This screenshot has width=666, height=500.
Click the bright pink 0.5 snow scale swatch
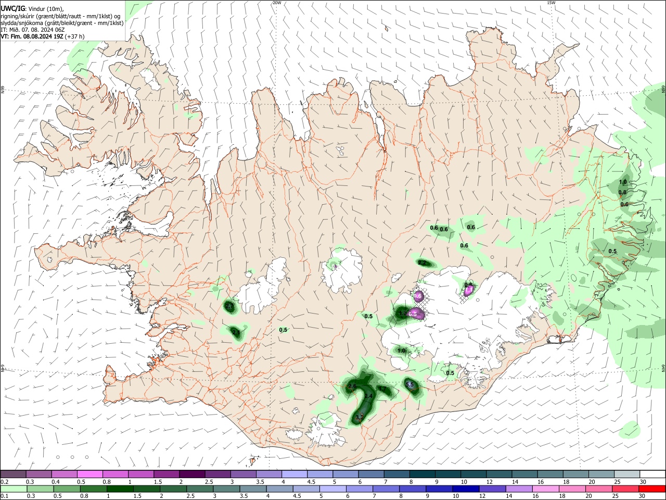click(x=89, y=474)
